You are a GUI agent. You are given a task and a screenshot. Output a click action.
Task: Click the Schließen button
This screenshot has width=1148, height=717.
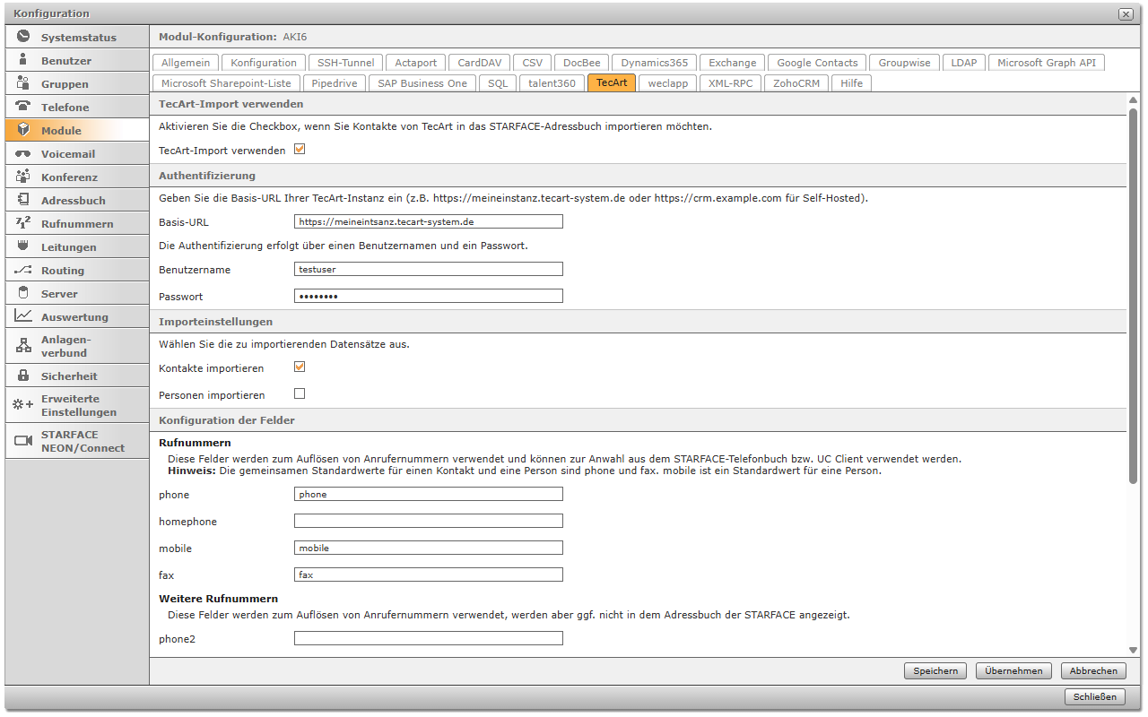click(x=1095, y=696)
